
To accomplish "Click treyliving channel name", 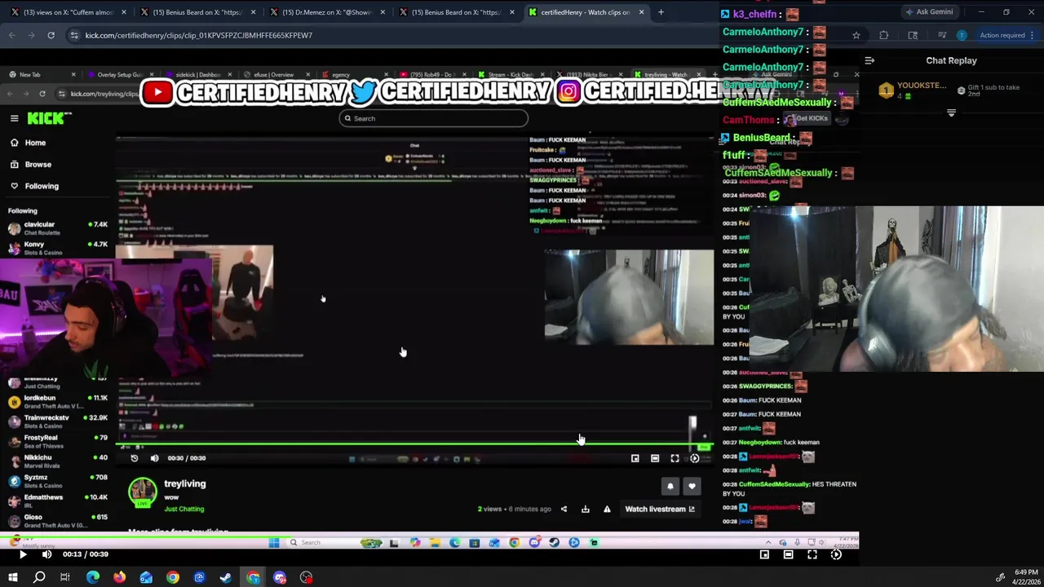I will (x=184, y=483).
